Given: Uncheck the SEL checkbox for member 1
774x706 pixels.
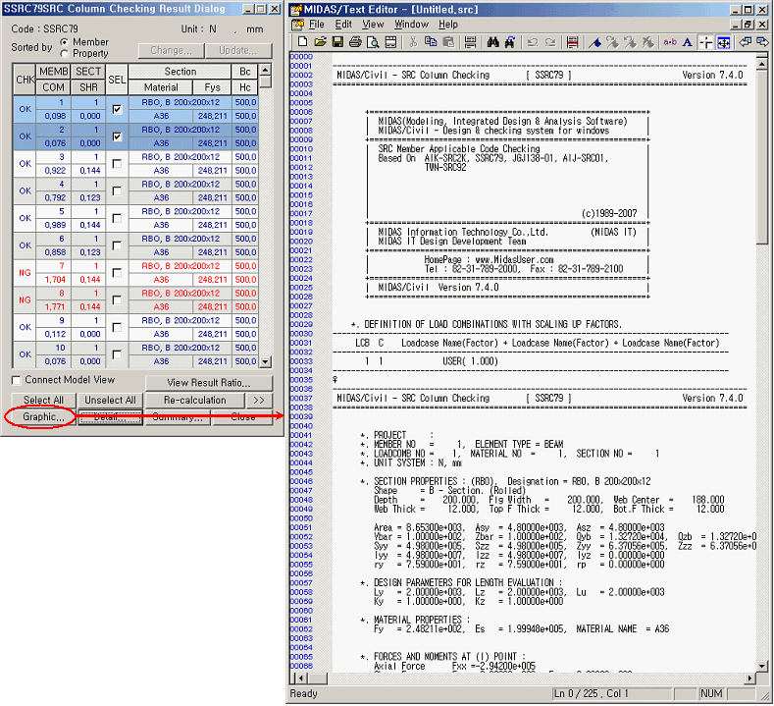Looking at the screenshot, I should [117, 109].
